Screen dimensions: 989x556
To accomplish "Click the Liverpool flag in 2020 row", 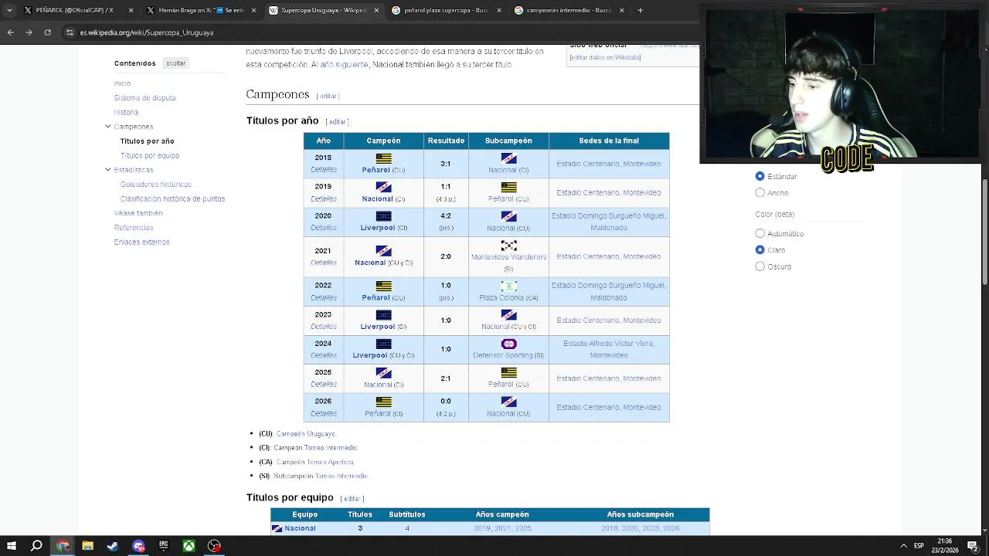I will 383,216.
